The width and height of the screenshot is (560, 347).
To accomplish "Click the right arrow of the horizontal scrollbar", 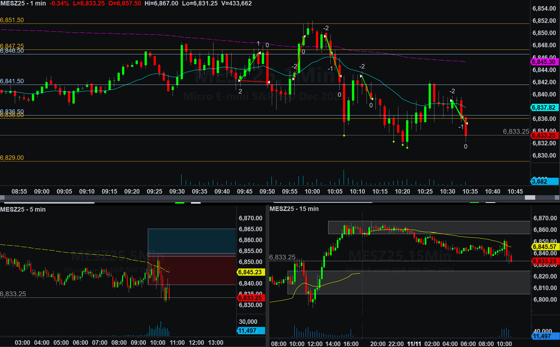I will tap(557, 197).
